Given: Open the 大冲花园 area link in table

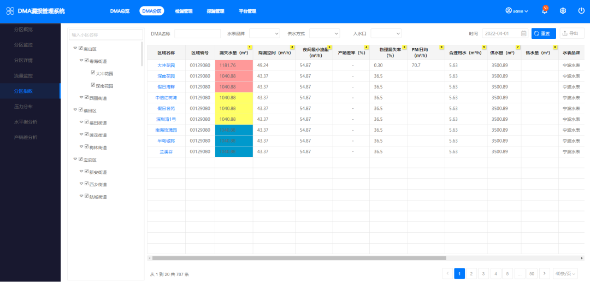Looking at the screenshot, I should click(166, 66).
